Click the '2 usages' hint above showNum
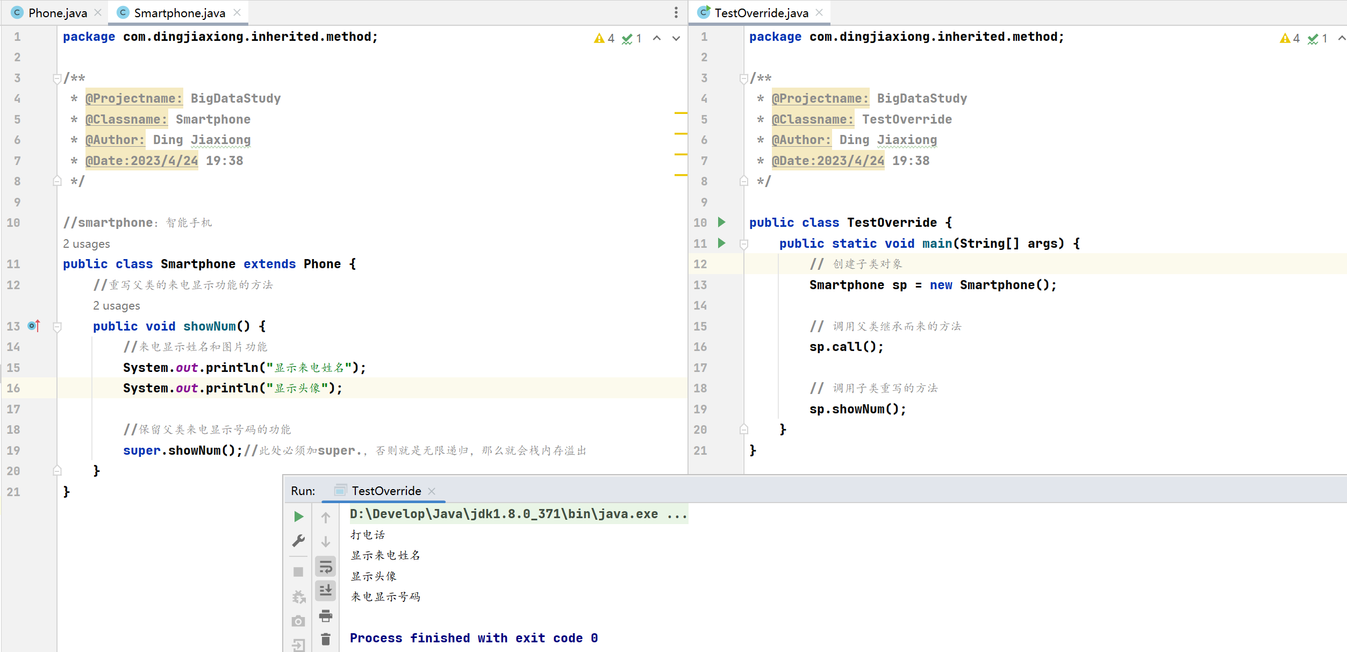 coord(116,306)
